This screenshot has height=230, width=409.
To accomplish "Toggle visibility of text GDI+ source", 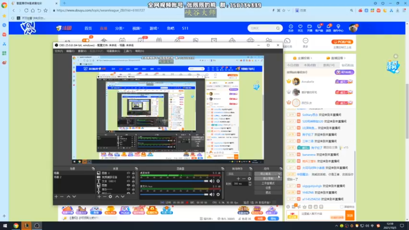I will click(128, 181).
